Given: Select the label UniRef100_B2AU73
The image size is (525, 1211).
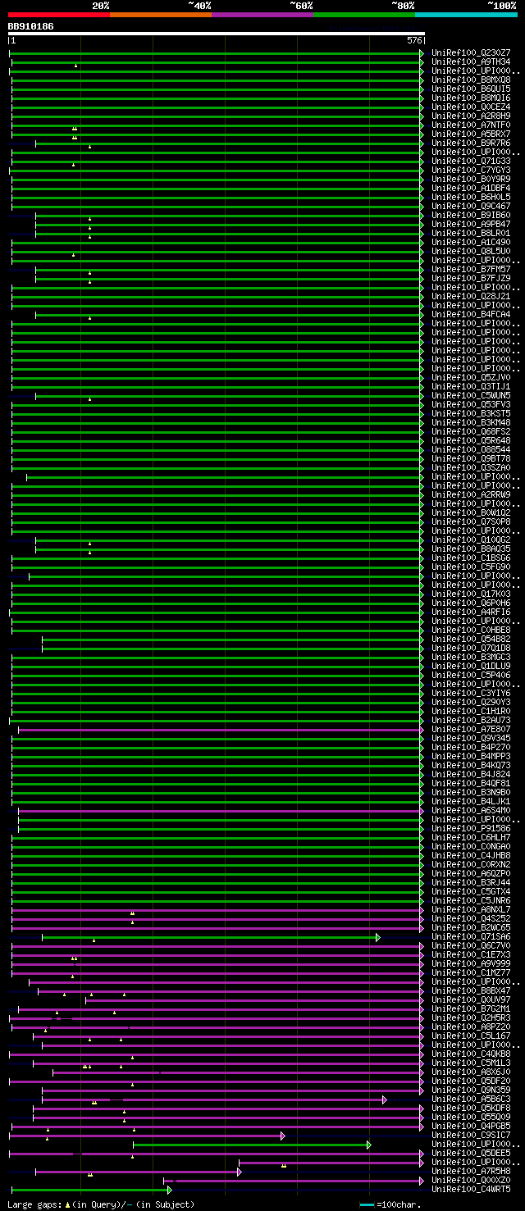Looking at the screenshot, I should point(471,720).
